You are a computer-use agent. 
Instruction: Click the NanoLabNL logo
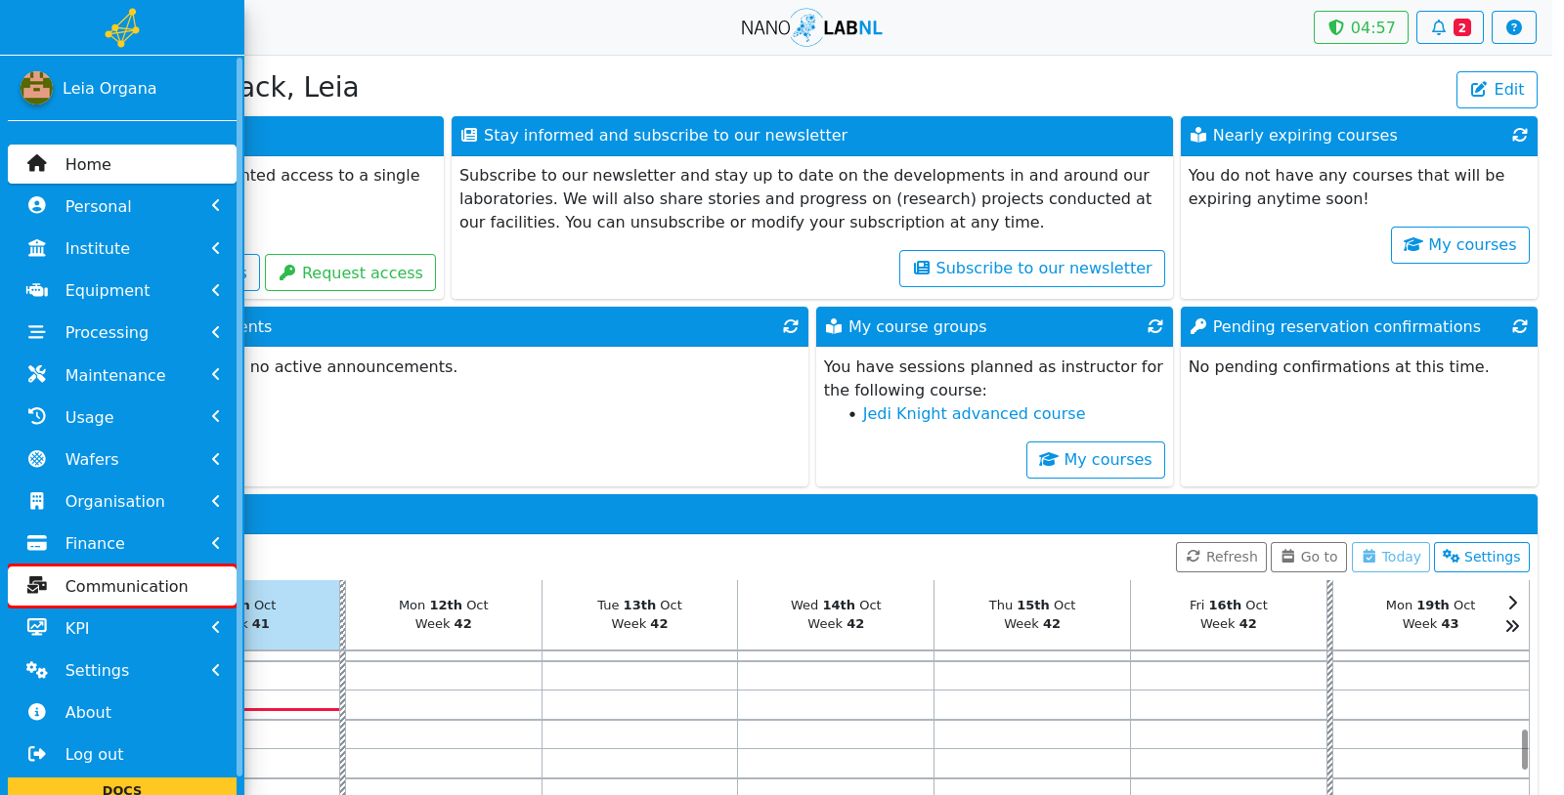811,27
